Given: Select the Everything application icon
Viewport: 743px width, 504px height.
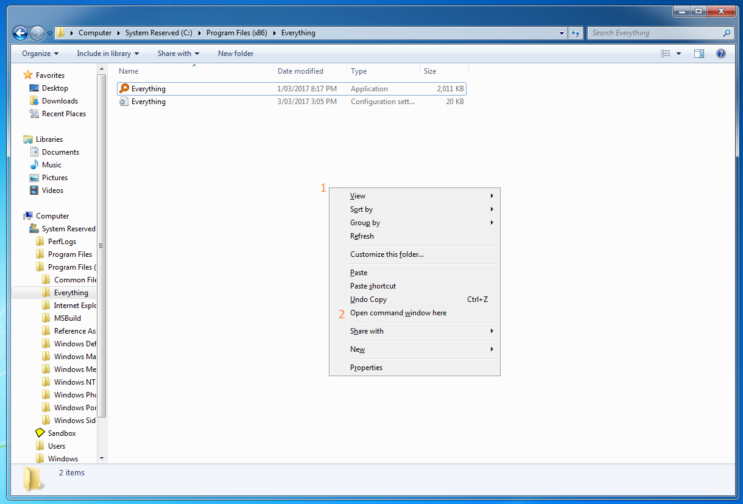Looking at the screenshot, I should 124,89.
